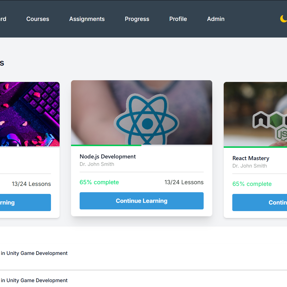Screen dimensions: 287x287
Task: Toggle dark mode with the moon icon
Action: [284, 19]
